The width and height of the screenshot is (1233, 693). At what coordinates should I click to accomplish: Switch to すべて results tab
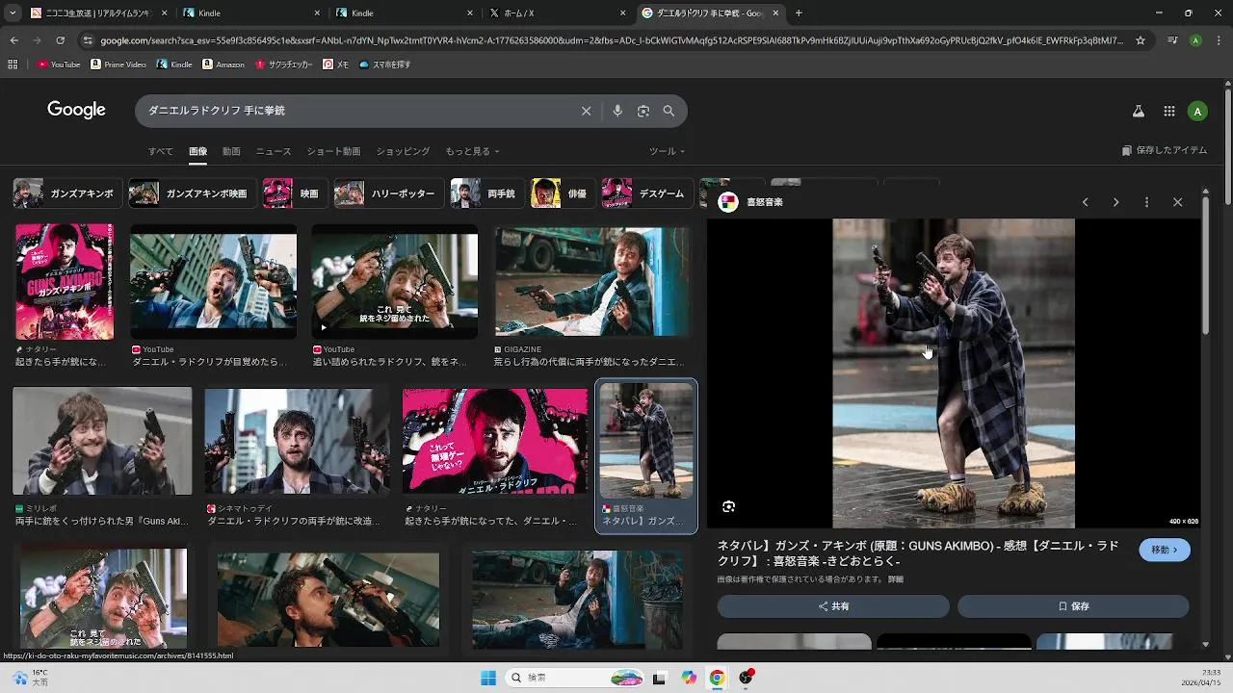tap(161, 151)
